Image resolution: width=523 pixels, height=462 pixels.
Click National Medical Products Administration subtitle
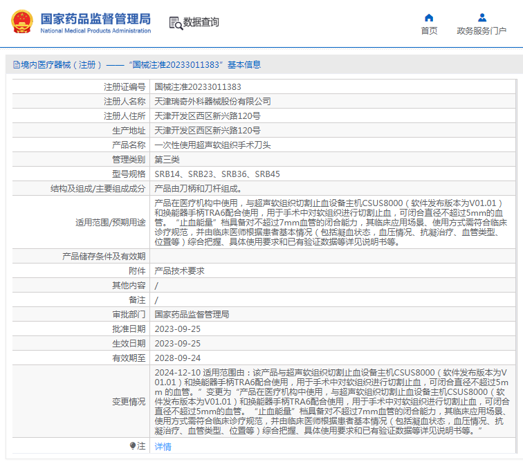[95, 30]
